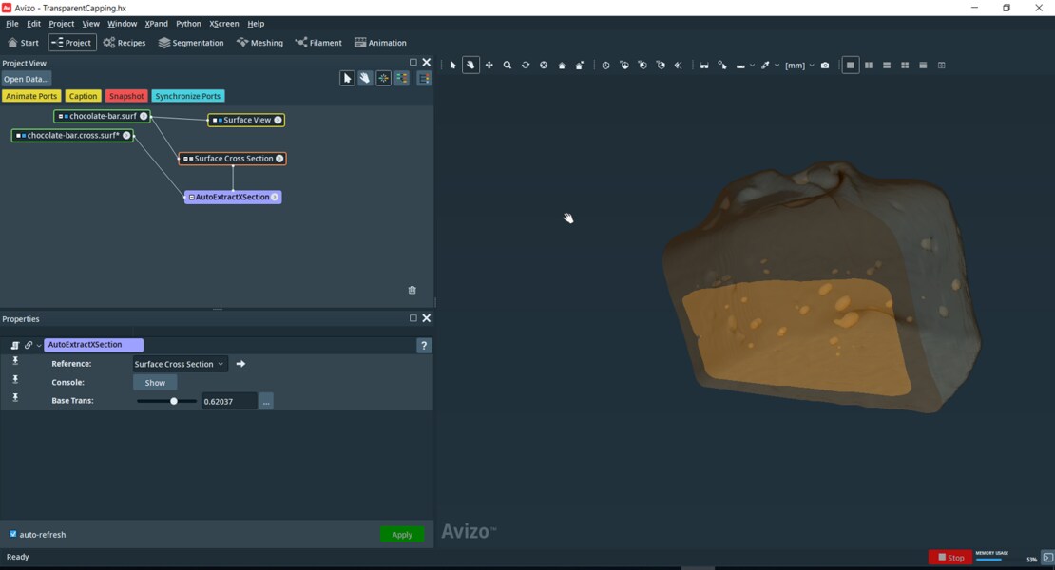Viewport: 1055px width, 570px height.
Task: Click the Home view icon
Action: [562, 66]
